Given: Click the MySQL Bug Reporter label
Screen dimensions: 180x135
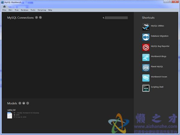Looking at the screenshot, I should coord(160,46).
